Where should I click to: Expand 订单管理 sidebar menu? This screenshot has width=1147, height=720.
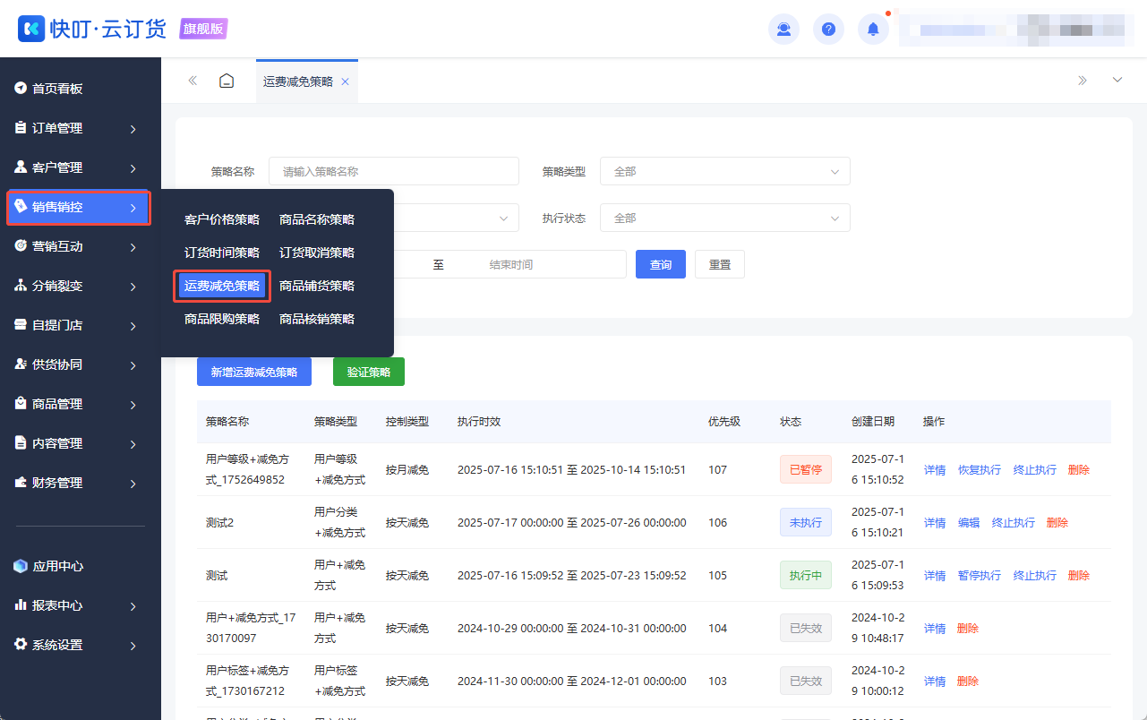81,128
